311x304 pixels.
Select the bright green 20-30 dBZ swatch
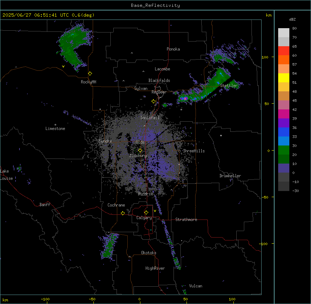point(284,150)
